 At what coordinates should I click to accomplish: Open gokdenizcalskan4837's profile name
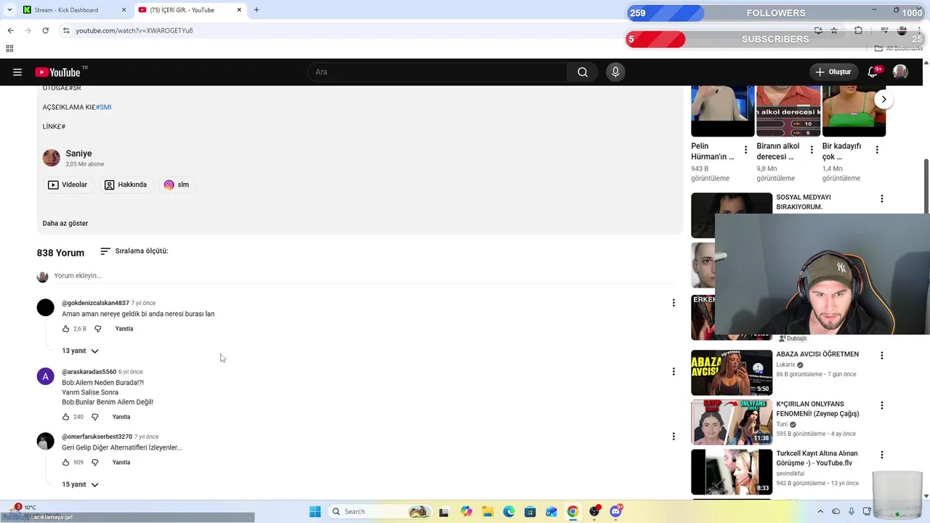(x=95, y=303)
